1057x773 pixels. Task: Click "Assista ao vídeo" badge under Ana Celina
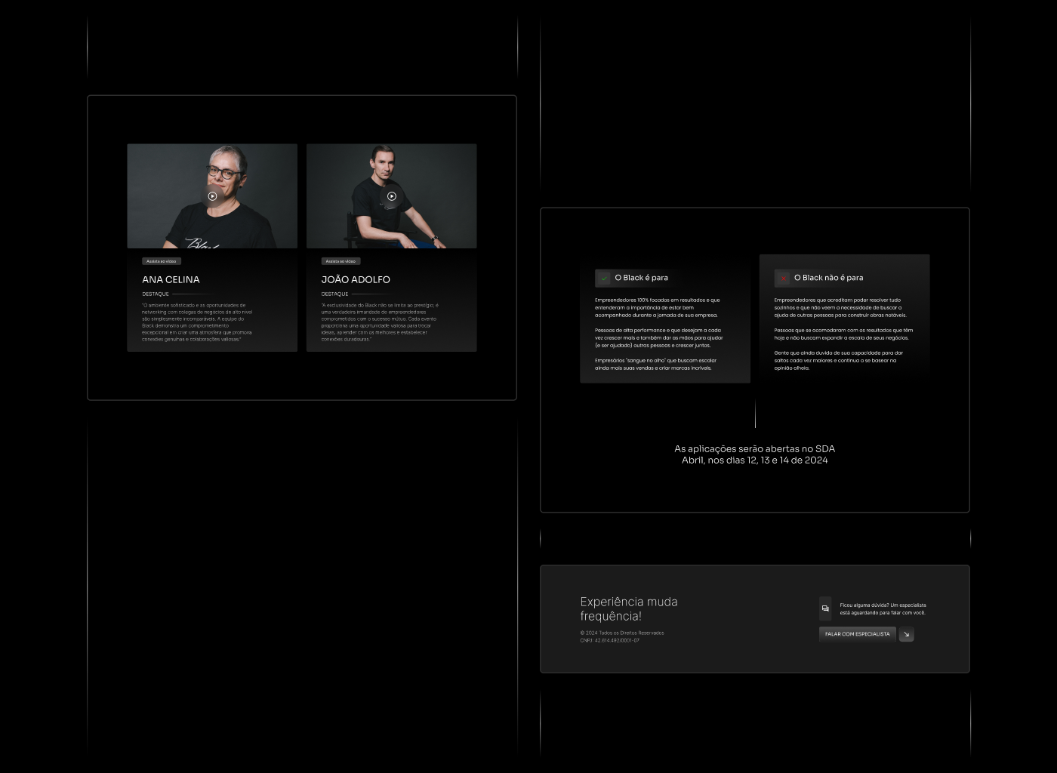point(162,261)
